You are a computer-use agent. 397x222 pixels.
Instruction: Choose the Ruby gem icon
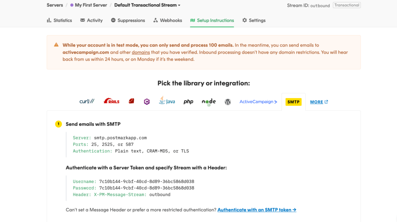131,101
